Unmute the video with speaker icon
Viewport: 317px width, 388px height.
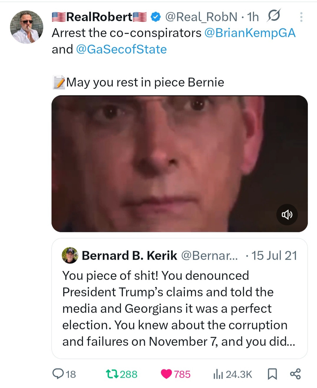(x=287, y=215)
